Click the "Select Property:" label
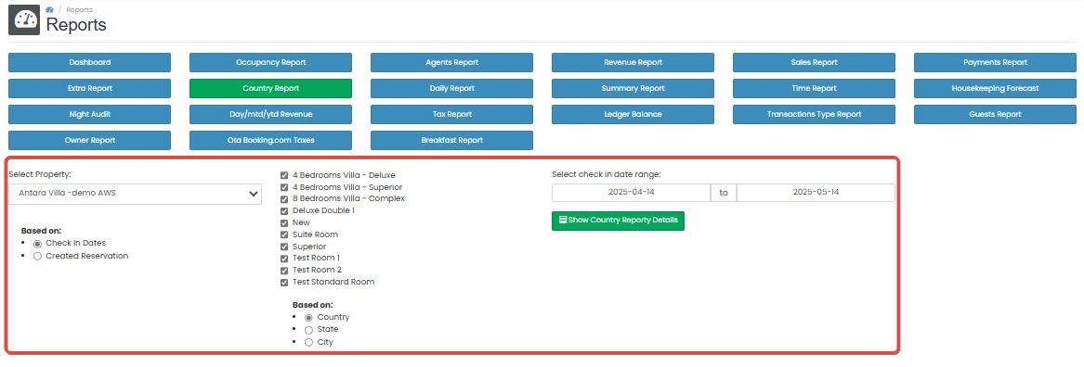Image resolution: width=1084 pixels, height=367 pixels. pyautogui.click(x=39, y=174)
